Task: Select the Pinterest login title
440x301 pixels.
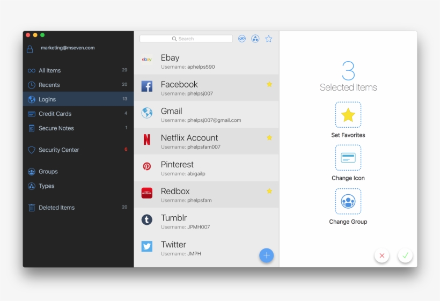Action: click(177, 164)
